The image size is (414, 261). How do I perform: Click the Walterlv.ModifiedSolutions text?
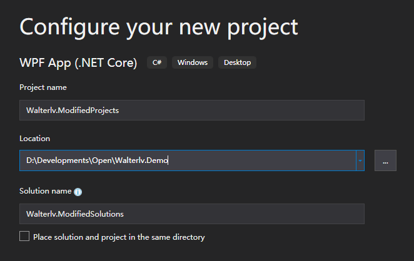75,214
